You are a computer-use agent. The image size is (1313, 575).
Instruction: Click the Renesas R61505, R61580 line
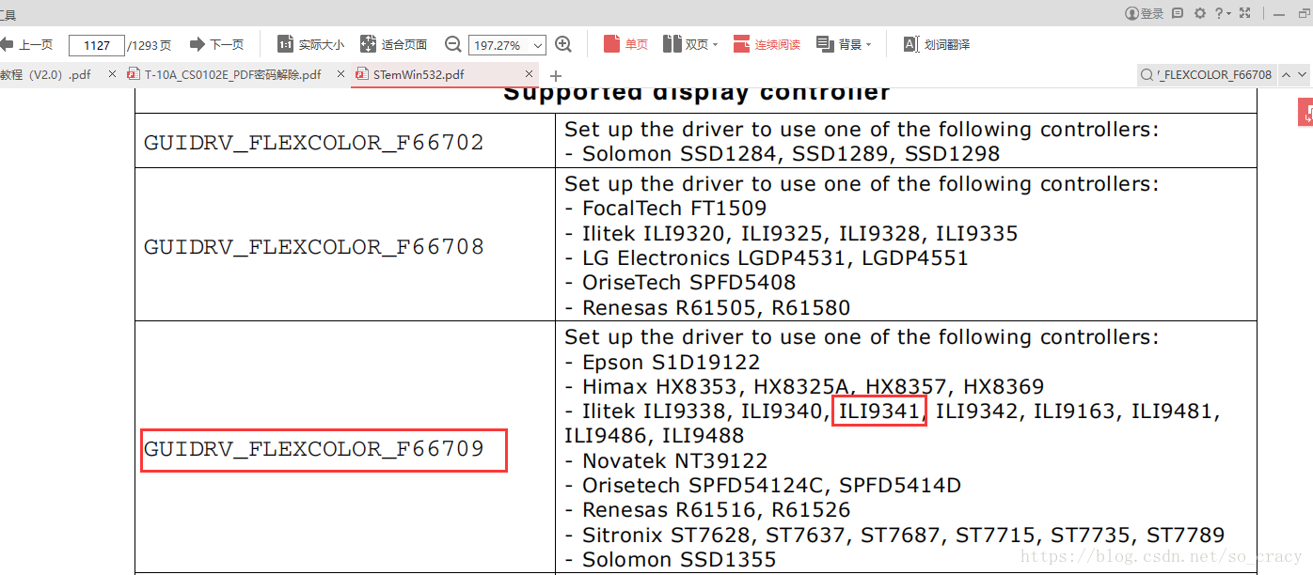point(707,307)
